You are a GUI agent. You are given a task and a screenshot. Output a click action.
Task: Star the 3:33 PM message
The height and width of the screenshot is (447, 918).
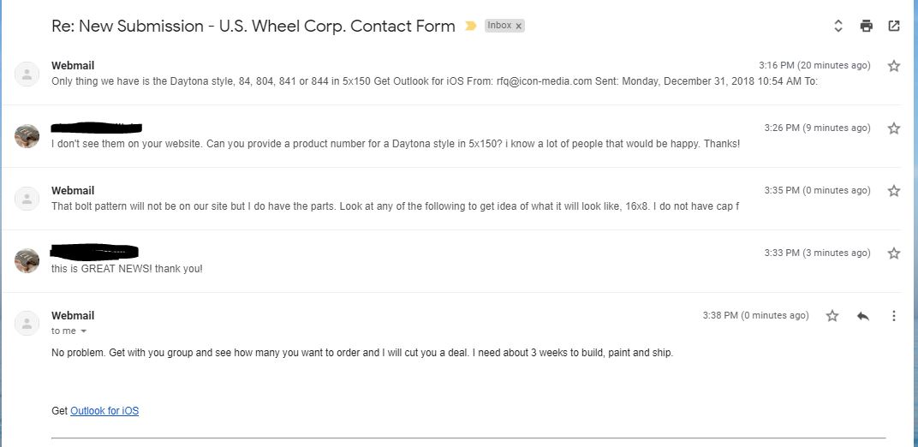(894, 253)
